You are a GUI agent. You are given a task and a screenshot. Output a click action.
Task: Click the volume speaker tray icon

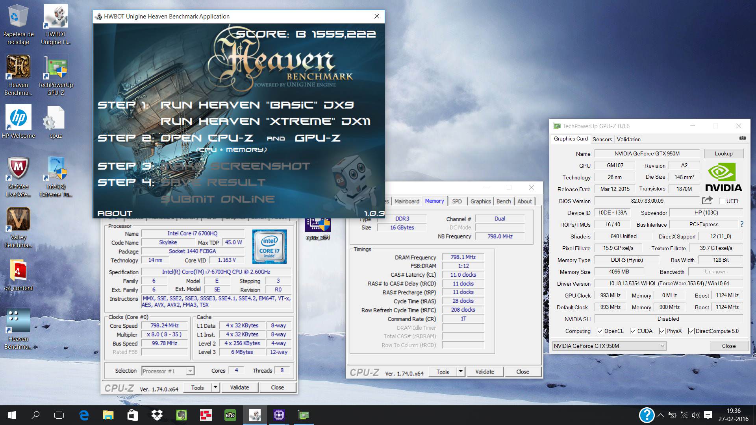coord(696,415)
